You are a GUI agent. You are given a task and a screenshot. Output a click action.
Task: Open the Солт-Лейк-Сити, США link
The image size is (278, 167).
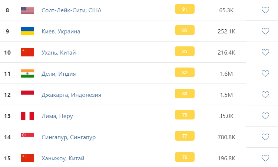coord(72,10)
